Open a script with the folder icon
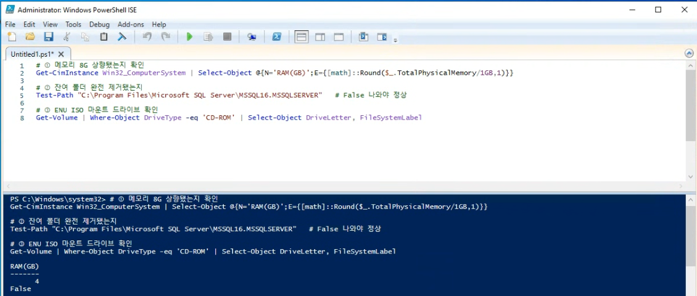This screenshot has height=296, width=697. [x=30, y=37]
